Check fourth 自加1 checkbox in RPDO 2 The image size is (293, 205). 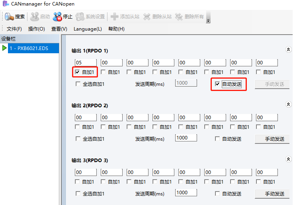155,127
